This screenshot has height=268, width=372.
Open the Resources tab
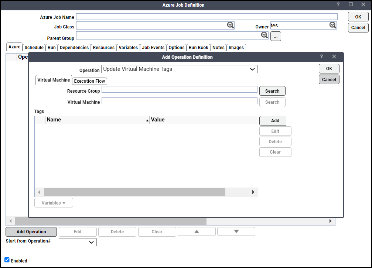click(104, 48)
